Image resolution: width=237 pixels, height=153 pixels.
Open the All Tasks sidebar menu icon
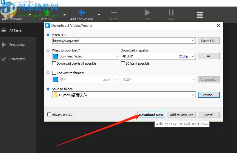click(4, 30)
